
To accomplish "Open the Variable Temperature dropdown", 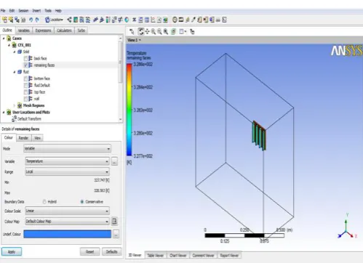I will (x=68, y=161).
